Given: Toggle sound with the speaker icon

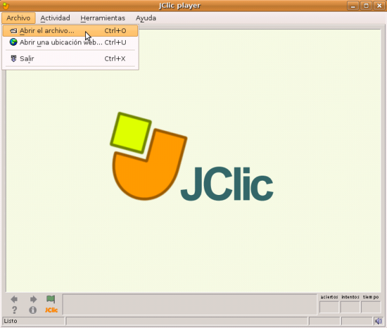Looking at the screenshot, I should (378, 321).
